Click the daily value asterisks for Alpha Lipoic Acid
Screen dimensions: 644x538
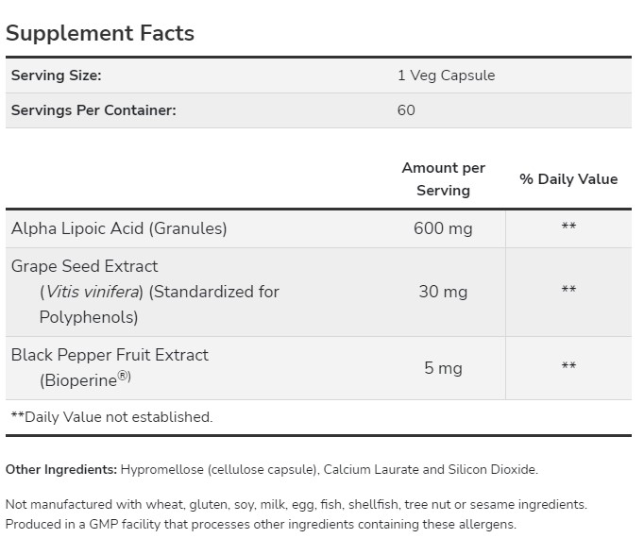pos(568,228)
